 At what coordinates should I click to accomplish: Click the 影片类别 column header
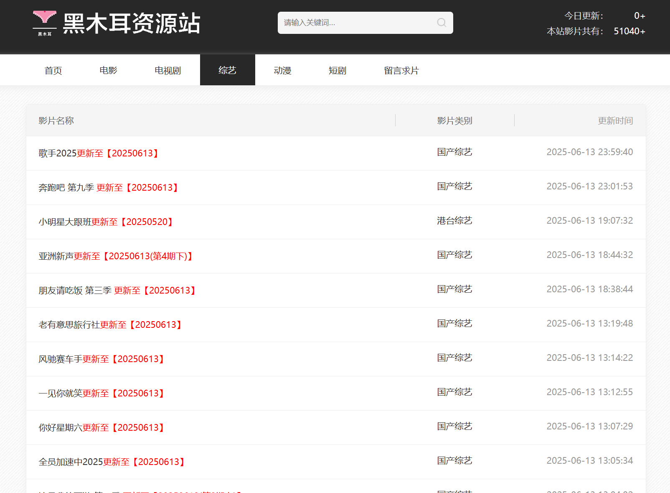[454, 120]
